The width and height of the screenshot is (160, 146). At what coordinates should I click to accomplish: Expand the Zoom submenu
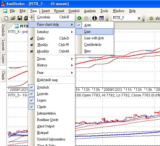[52, 59]
